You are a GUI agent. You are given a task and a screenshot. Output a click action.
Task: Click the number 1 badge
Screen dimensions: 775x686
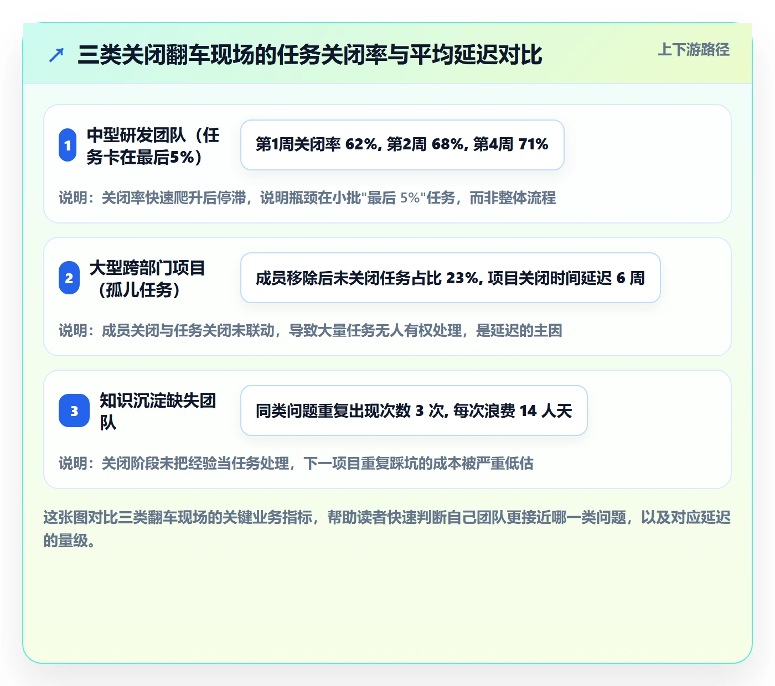click(x=68, y=145)
